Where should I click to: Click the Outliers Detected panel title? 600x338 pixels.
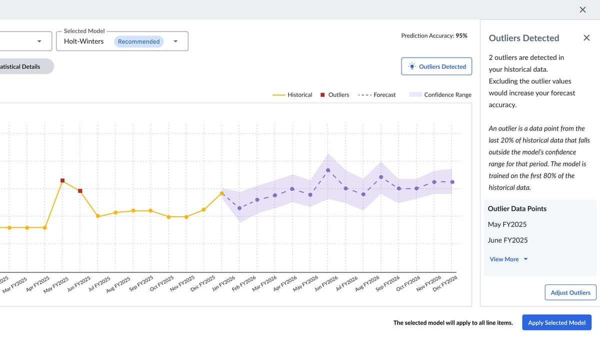point(523,38)
